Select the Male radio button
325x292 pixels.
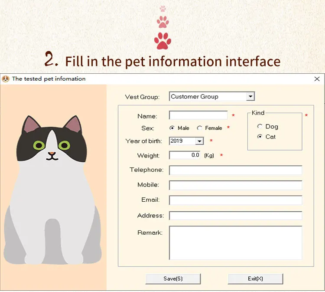(172, 128)
